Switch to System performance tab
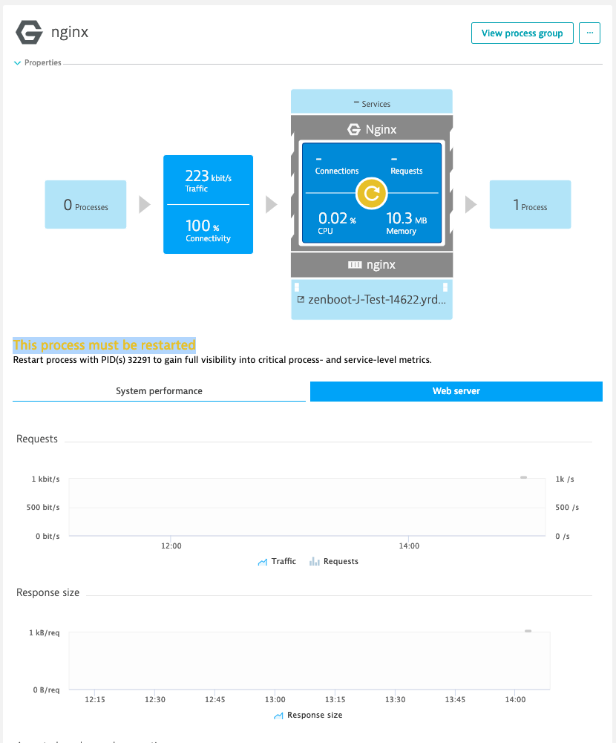Screen dimensions: 616x743 (159, 391)
